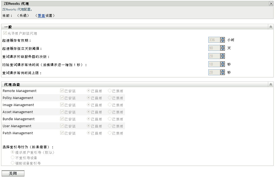Decrease 重试请求忙碌服务器的次数 with the down arrow
The image size is (275, 177).
click(x=223, y=57)
